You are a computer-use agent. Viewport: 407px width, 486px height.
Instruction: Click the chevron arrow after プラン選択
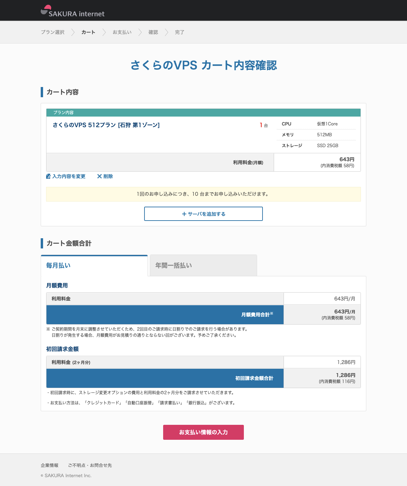coord(73,32)
